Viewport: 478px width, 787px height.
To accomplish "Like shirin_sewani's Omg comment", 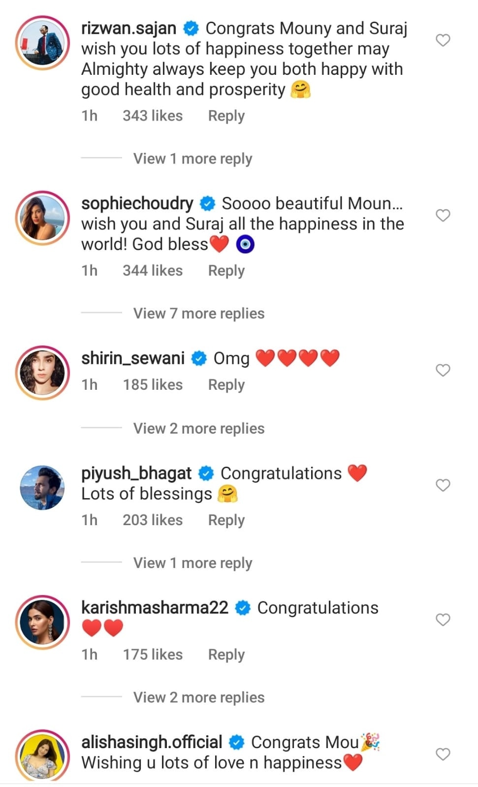I will pos(443,370).
